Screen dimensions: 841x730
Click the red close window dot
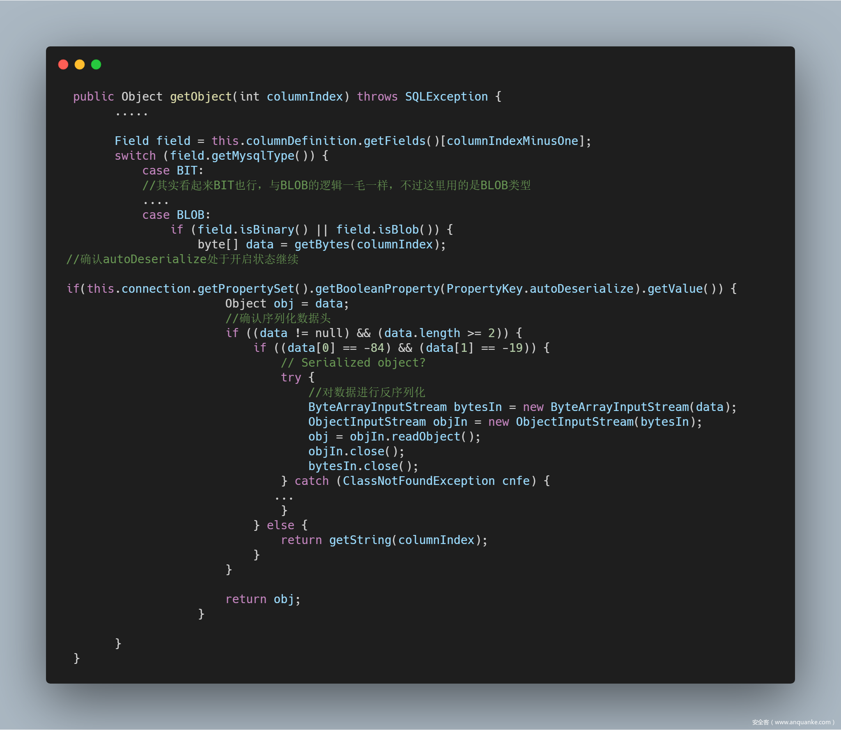[x=63, y=64]
